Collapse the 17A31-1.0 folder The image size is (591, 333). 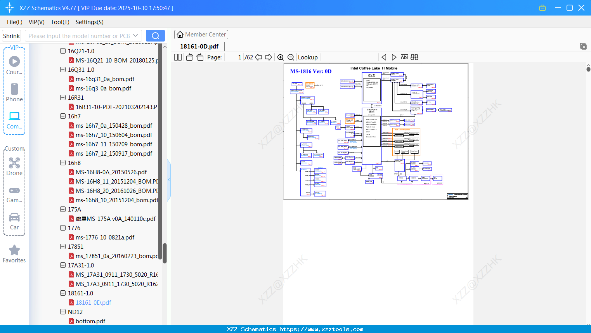[63, 265]
